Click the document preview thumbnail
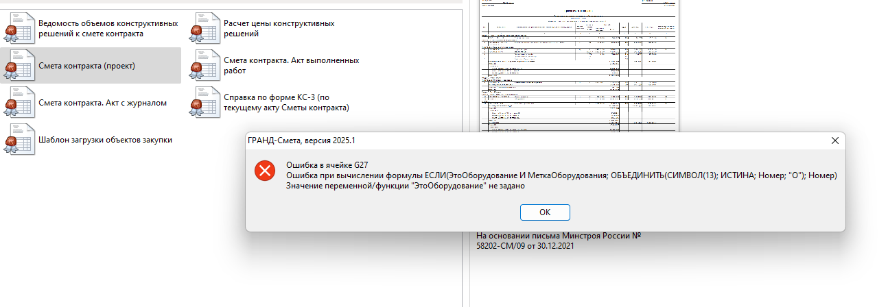 pyautogui.click(x=579, y=66)
